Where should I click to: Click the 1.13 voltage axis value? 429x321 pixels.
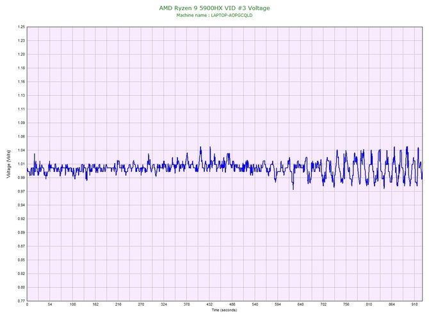tap(21, 96)
